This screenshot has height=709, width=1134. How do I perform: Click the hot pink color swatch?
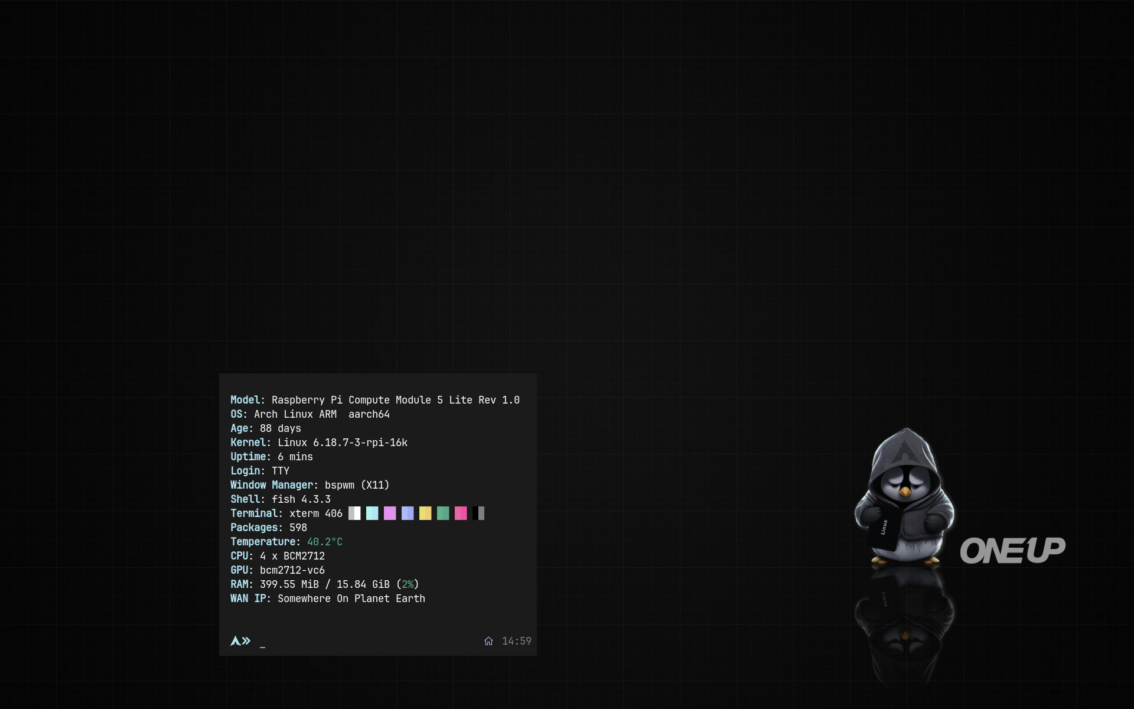pyautogui.click(x=461, y=513)
